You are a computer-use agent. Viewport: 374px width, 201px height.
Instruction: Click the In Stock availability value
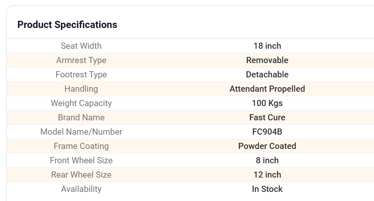[x=267, y=189]
